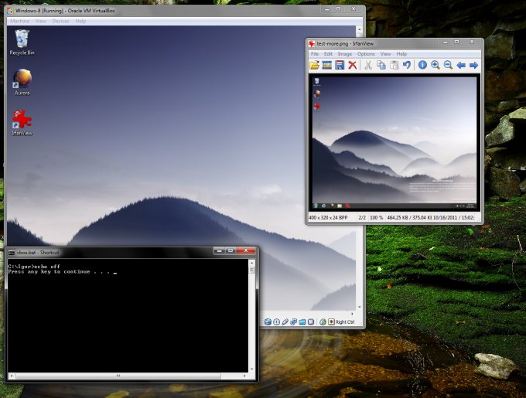Click the Right Ctrl host key label
Viewport: 526px width, 398px height.
pyautogui.click(x=345, y=322)
